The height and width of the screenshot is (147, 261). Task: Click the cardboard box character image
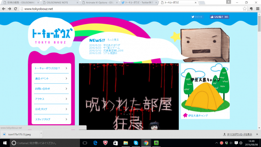tap(205, 45)
